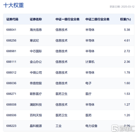This screenshot has width=137, height=134.
Task: Click weight value 2.36
Action: [x=127, y=62]
